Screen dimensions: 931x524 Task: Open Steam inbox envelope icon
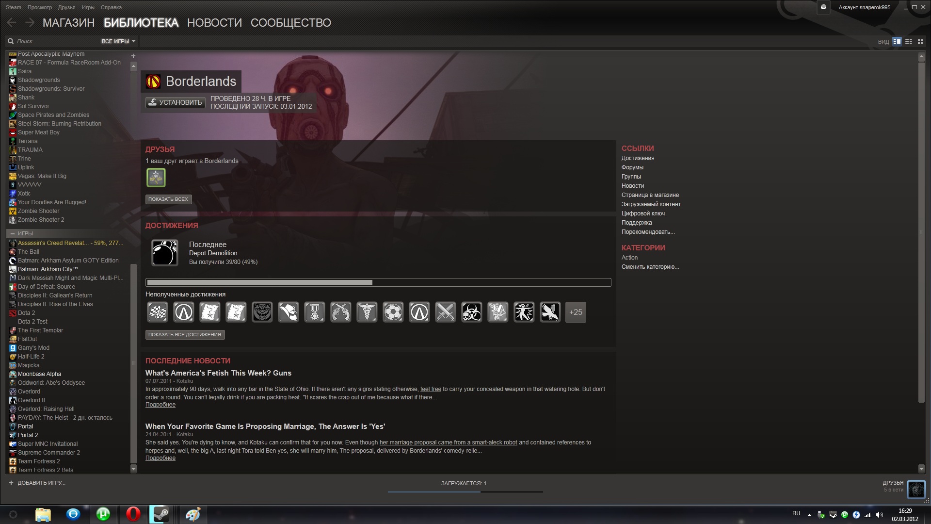pos(823,7)
